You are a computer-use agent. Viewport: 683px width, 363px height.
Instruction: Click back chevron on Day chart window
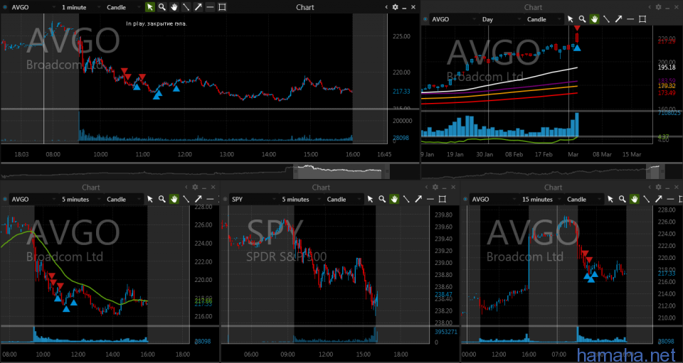(650, 7)
